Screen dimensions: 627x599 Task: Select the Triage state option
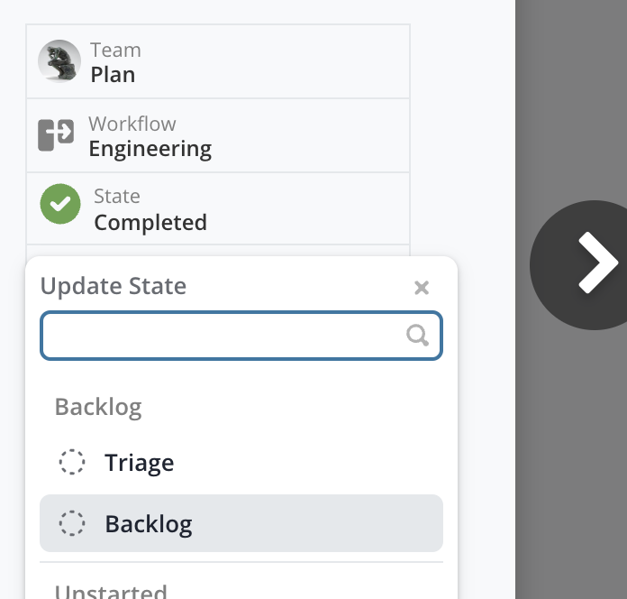click(139, 463)
